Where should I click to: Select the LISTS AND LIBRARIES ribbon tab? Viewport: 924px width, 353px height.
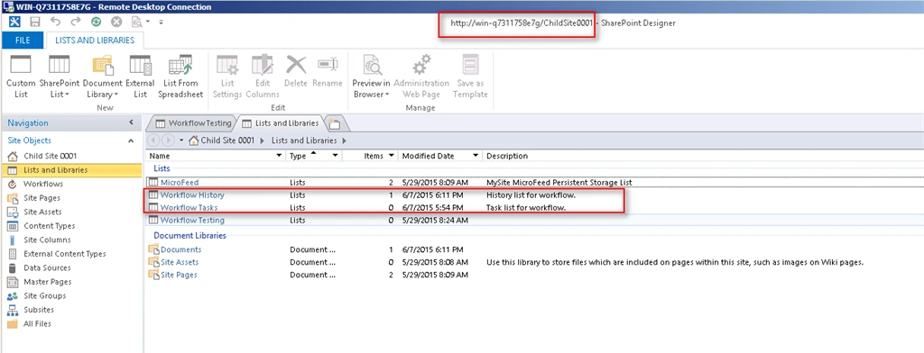tap(95, 41)
